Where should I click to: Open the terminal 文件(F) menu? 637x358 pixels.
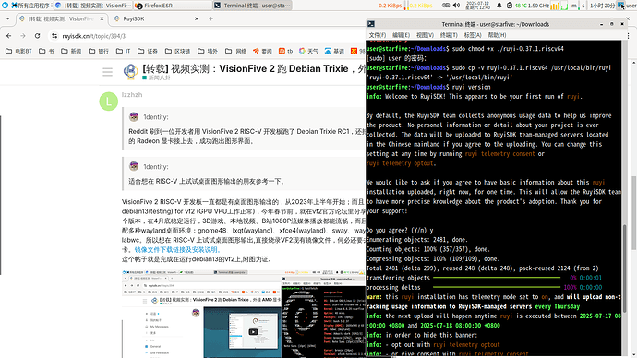click(x=378, y=35)
